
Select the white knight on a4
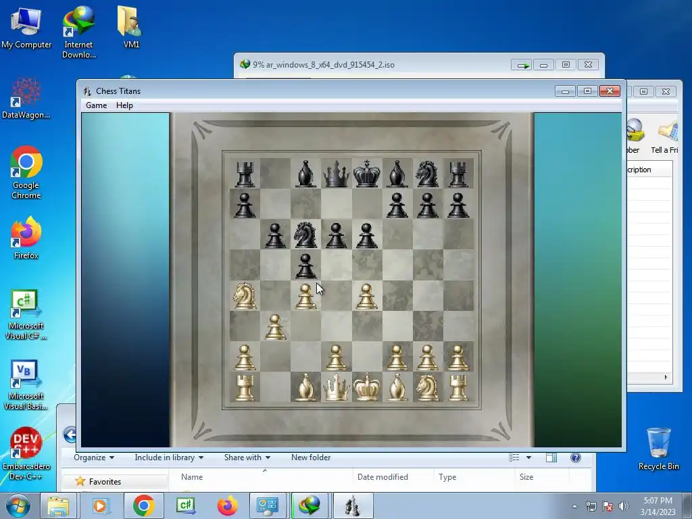245,296
